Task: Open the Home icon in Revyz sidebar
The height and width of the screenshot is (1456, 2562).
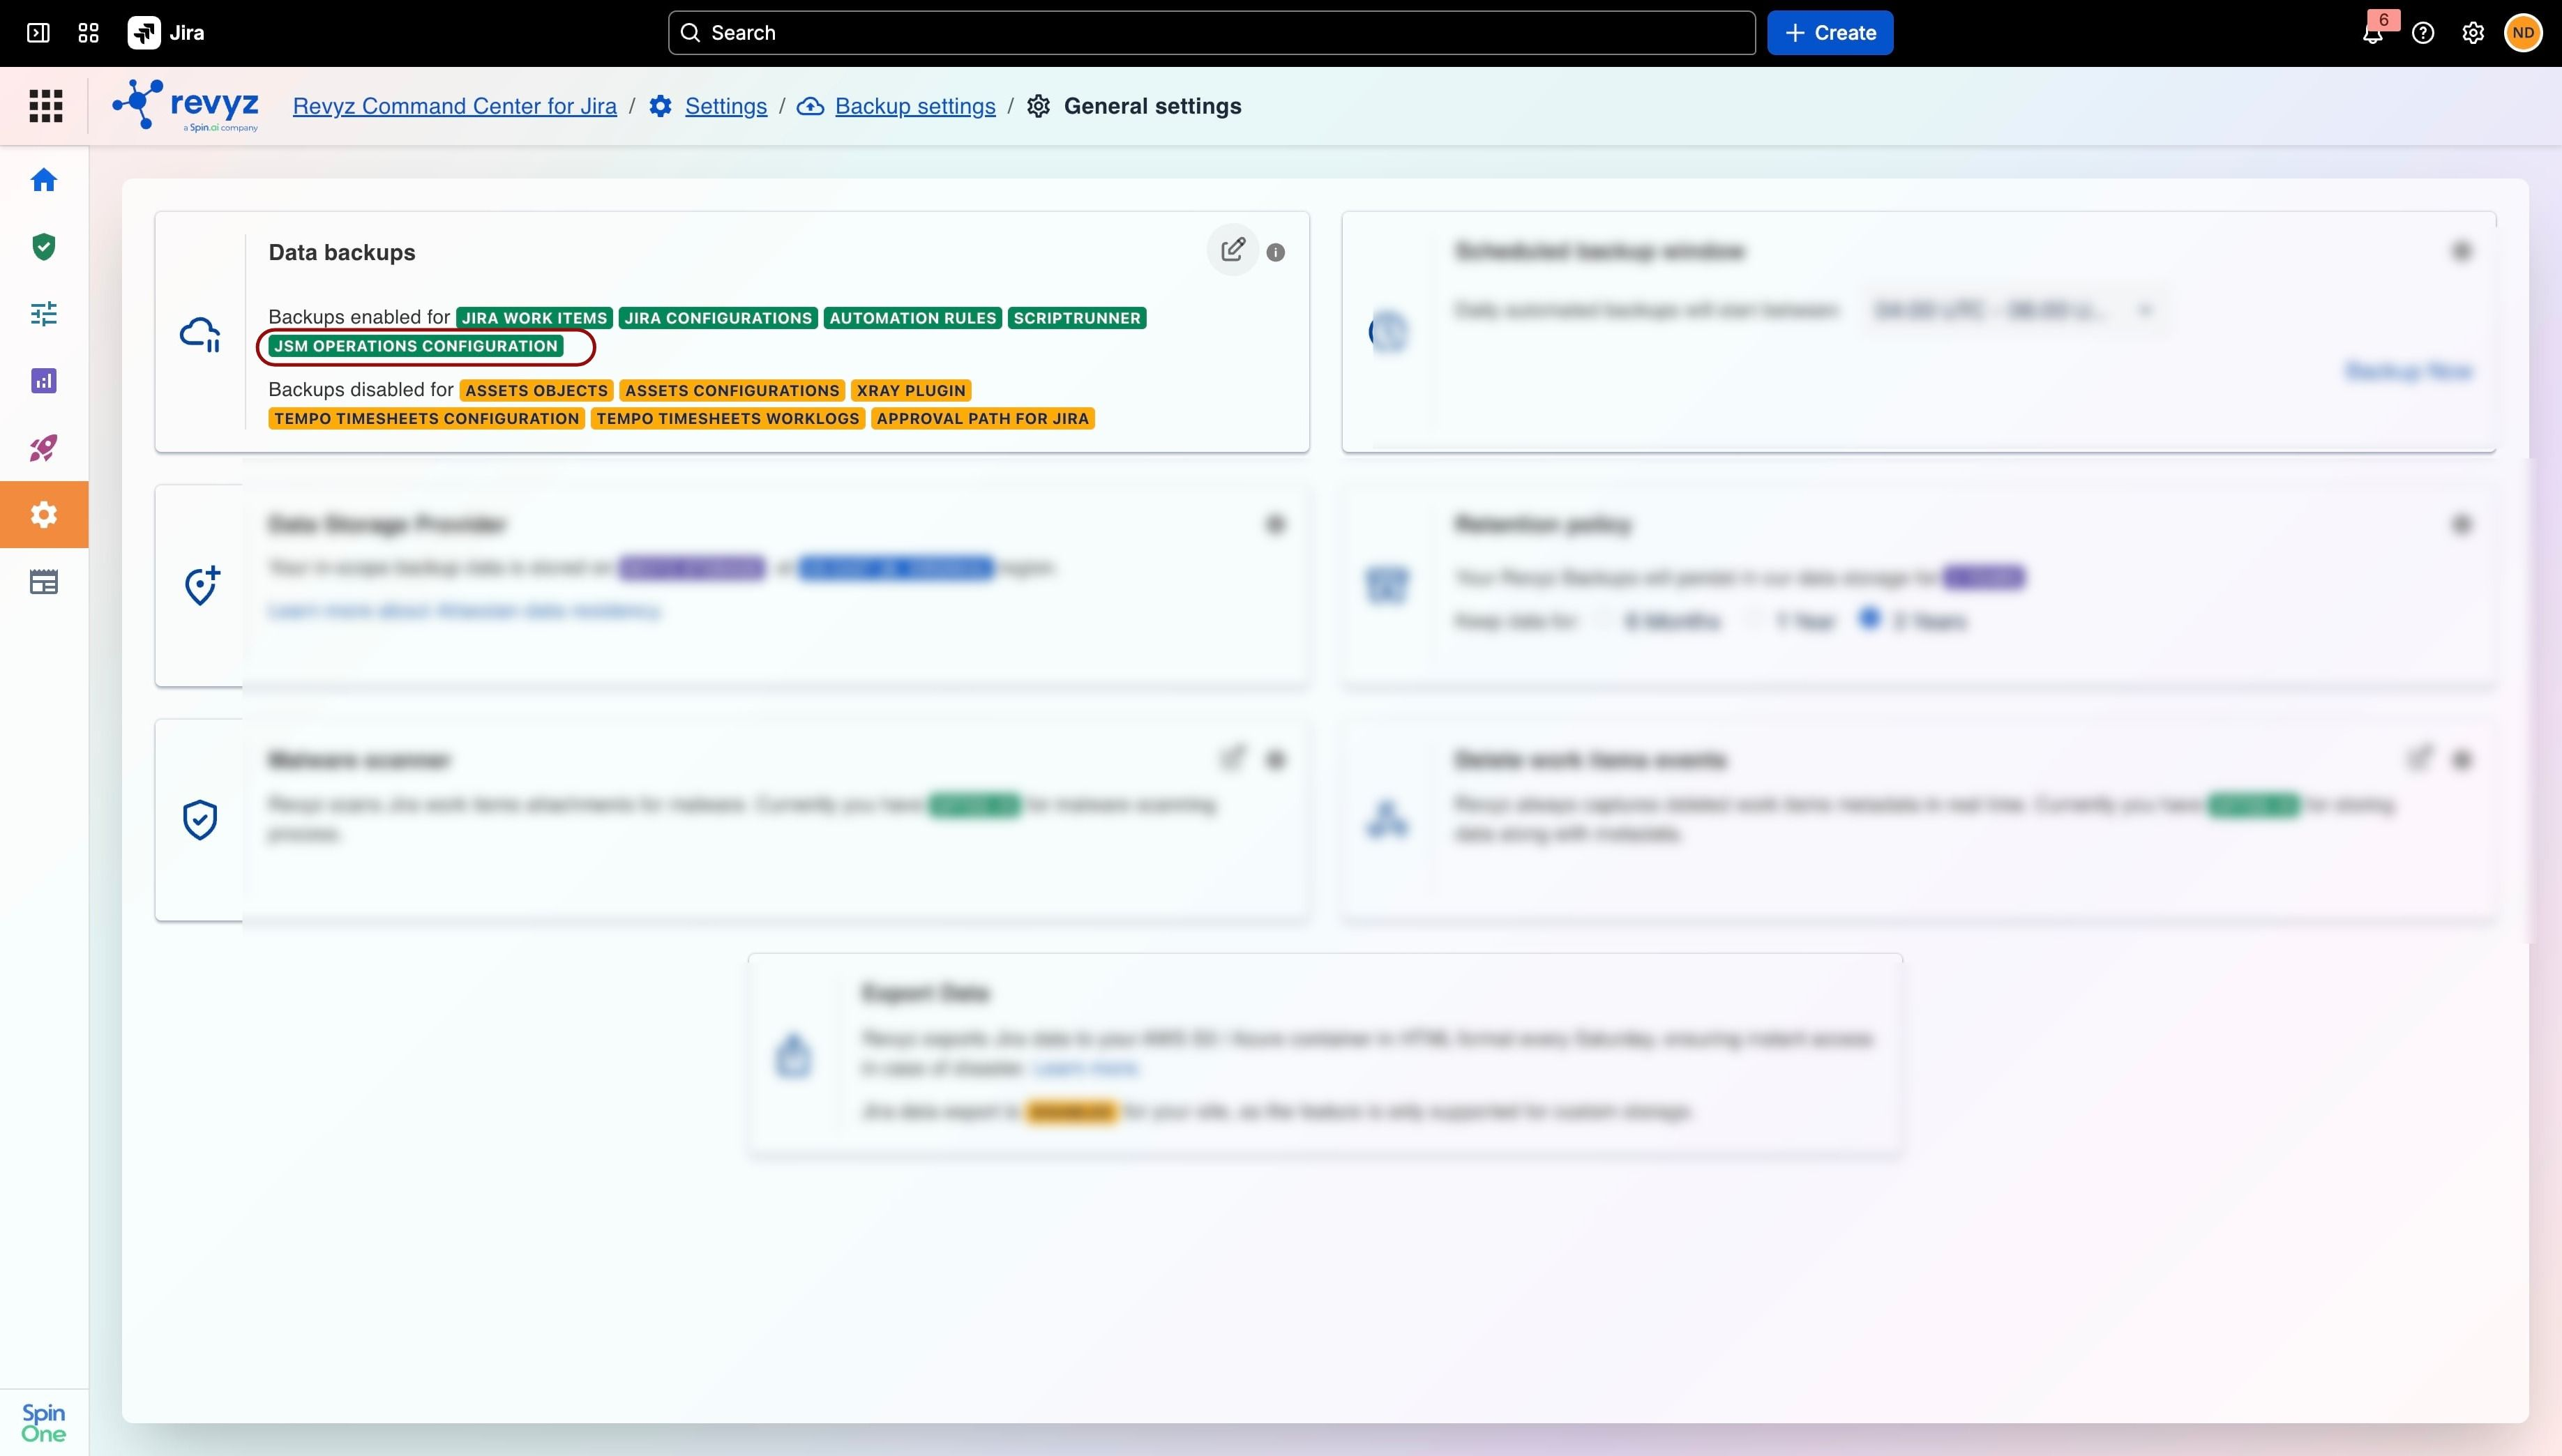Action: pos(44,180)
